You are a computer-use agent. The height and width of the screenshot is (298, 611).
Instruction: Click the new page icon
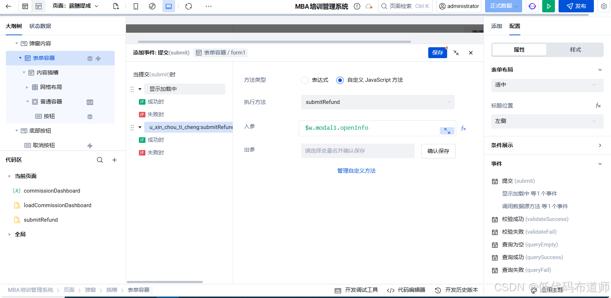116,6
